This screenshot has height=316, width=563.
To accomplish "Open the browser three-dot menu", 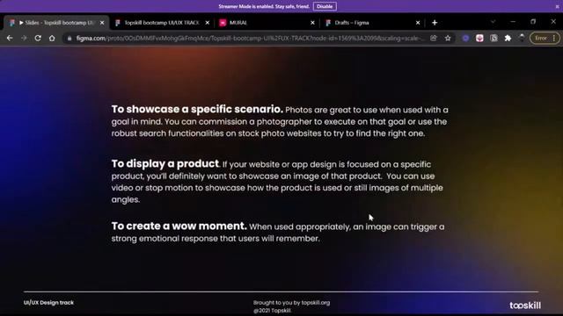I will (554, 38).
